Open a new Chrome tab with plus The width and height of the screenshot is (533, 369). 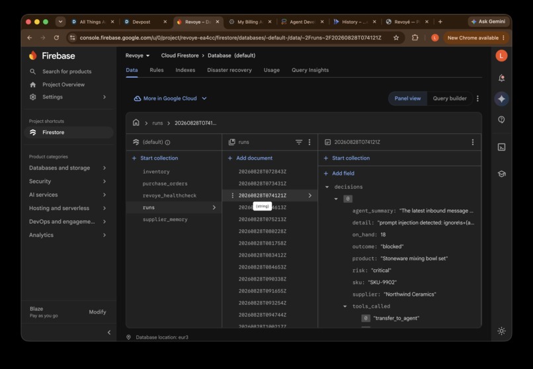click(440, 22)
